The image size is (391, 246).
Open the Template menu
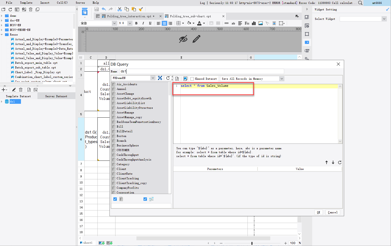pos(26,3)
